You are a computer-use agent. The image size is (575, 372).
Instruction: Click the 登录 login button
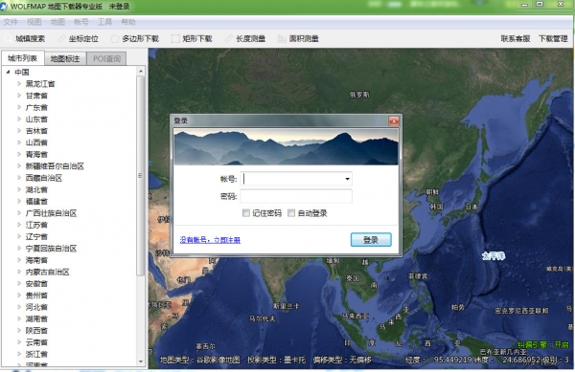(371, 240)
